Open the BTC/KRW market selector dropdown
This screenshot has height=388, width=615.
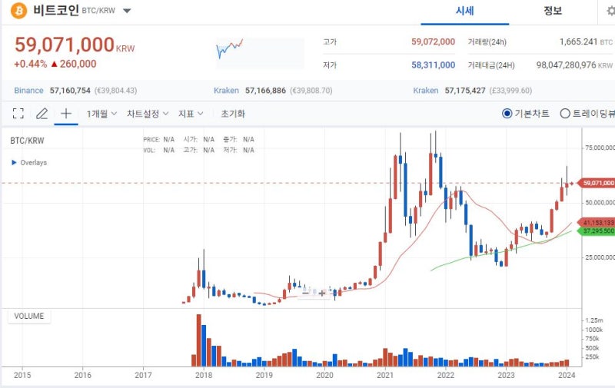pyautogui.click(x=127, y=11)
